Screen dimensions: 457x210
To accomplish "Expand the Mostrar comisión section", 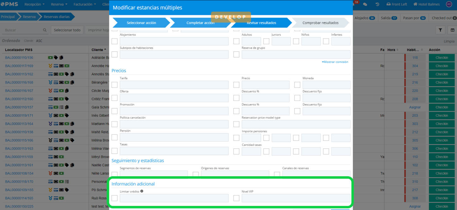I will coord(335,62).
